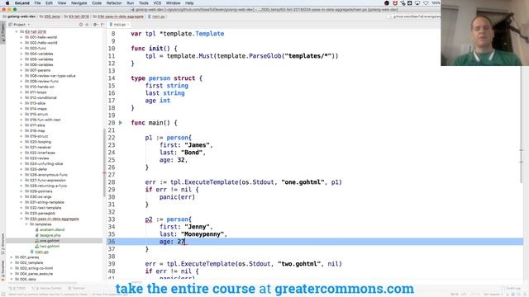Image resolution: width=529 pixels, height=297 pixels.
Task: Expand the 004_parse_execute folder
Action: pyautogui.click(x=12, y=274)
